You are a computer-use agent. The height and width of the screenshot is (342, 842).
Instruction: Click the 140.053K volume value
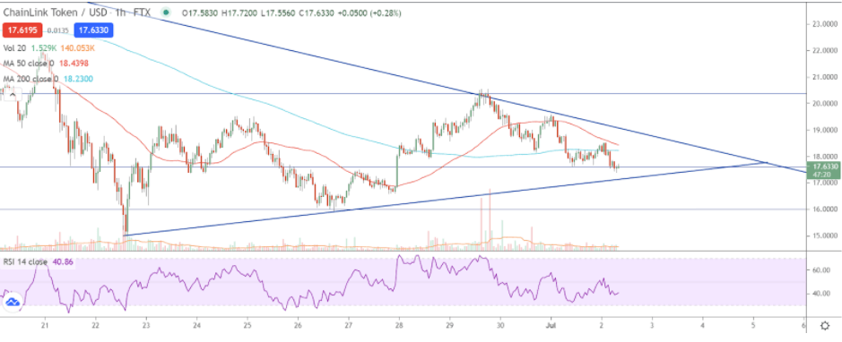78,47
